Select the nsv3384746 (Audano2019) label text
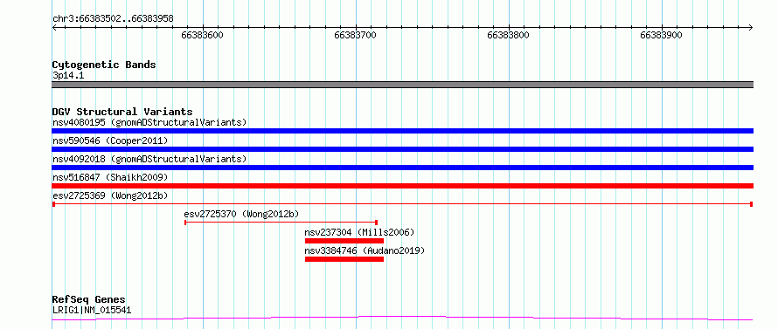The height and width of the screenshot is (329, 778). [365, 250]
